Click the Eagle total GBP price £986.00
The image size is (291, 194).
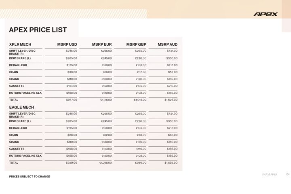[x=140, y=162]
